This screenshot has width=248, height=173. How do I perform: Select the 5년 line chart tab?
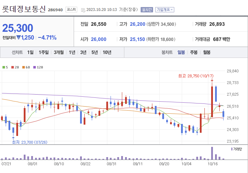(x=95, y=52)
